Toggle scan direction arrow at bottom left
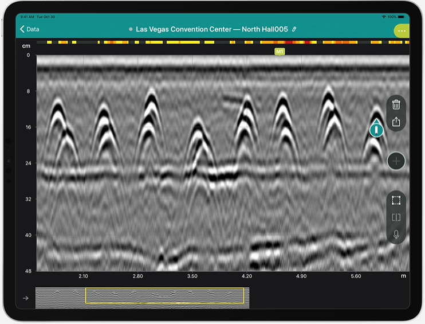The height and width of the screenshot is (324, 425). click(26, 298)
